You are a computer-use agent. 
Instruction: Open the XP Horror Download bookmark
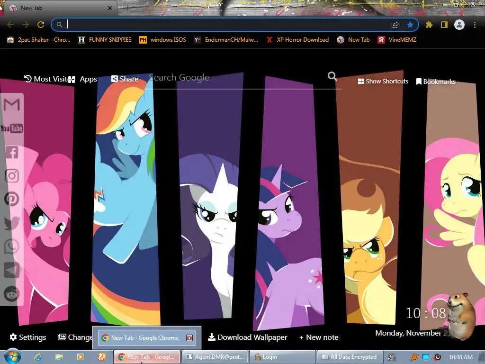tap(297, 40)
